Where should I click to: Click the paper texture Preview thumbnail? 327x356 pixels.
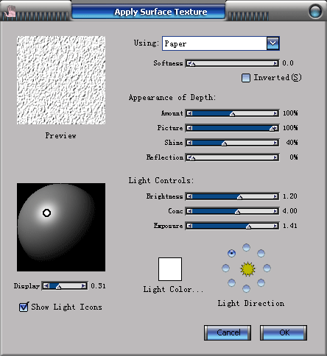pos(61,80)
